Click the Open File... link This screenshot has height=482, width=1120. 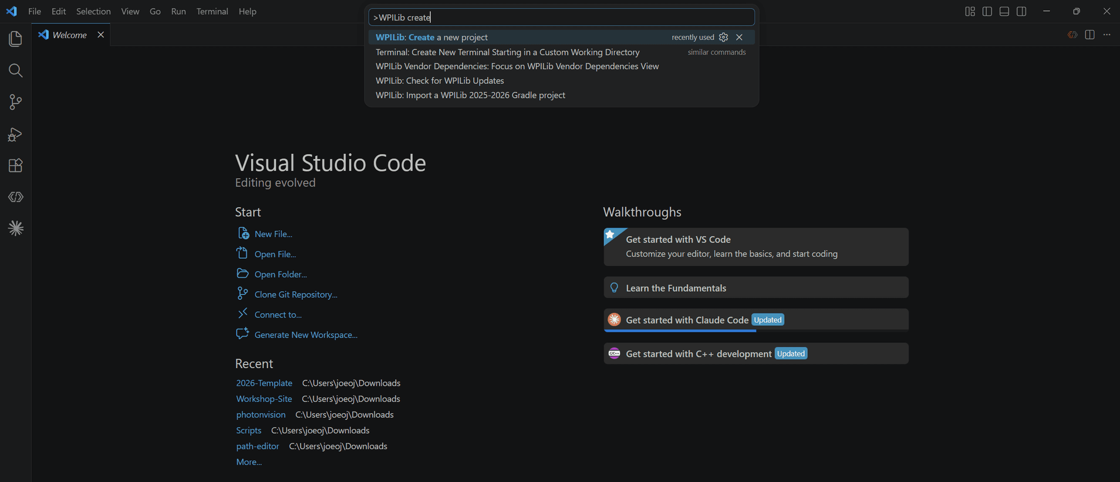tap(275, 254)
